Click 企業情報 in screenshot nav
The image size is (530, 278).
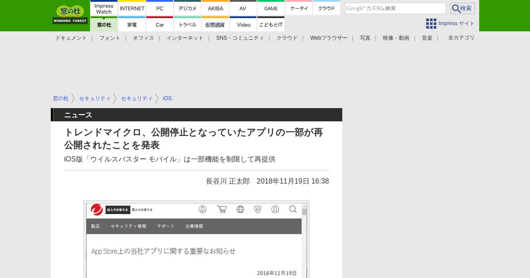(194, 226)
